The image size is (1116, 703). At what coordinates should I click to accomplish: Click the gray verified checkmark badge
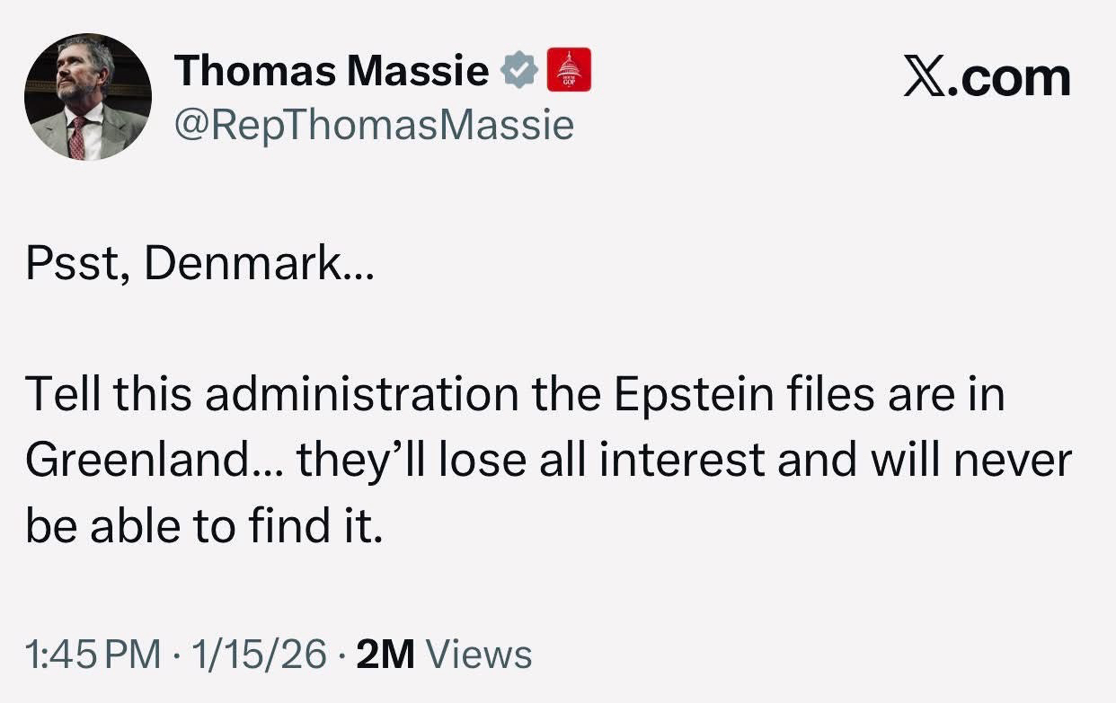[x=518, y=71]
